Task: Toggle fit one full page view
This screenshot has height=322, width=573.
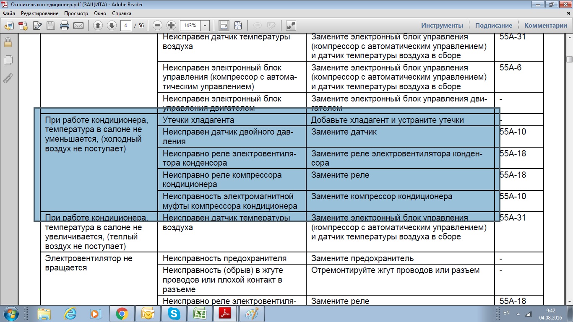Action: tap(238, 26)
